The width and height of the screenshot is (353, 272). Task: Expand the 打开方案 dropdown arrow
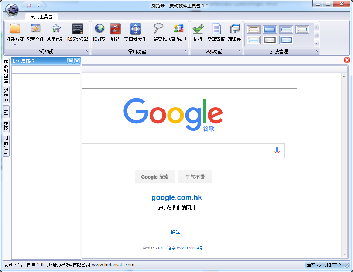pos(15,44)
